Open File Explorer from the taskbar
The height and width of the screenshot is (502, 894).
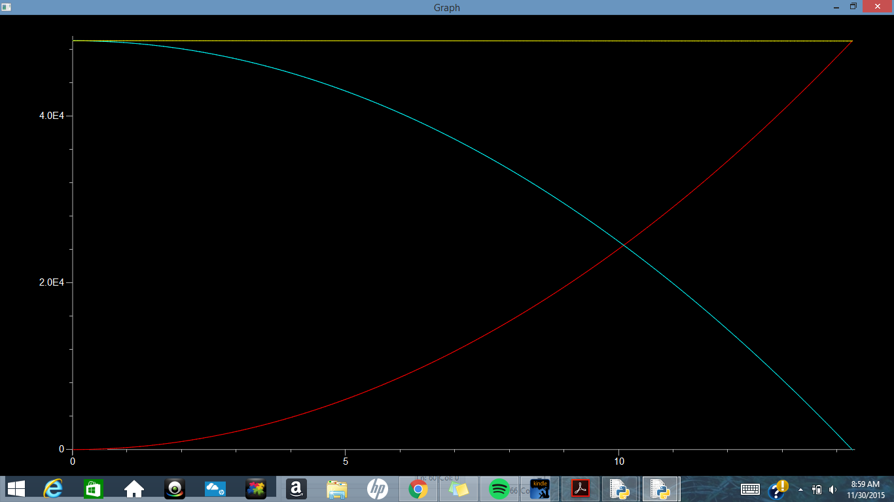click(x=337, y=488)
